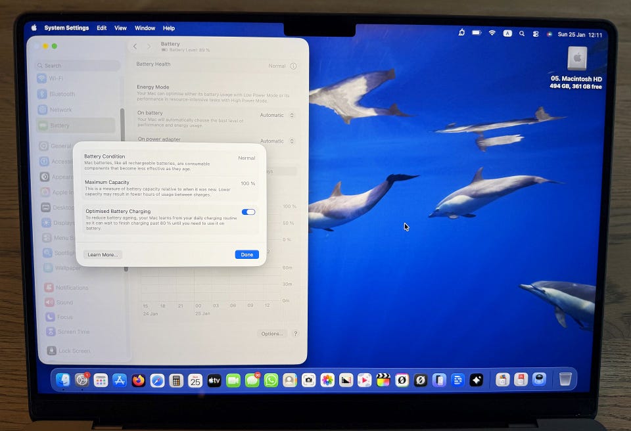Open Calendar showing 25 in the dock
The height and width of the screenshot is (431, 631).
coord(195,380)
